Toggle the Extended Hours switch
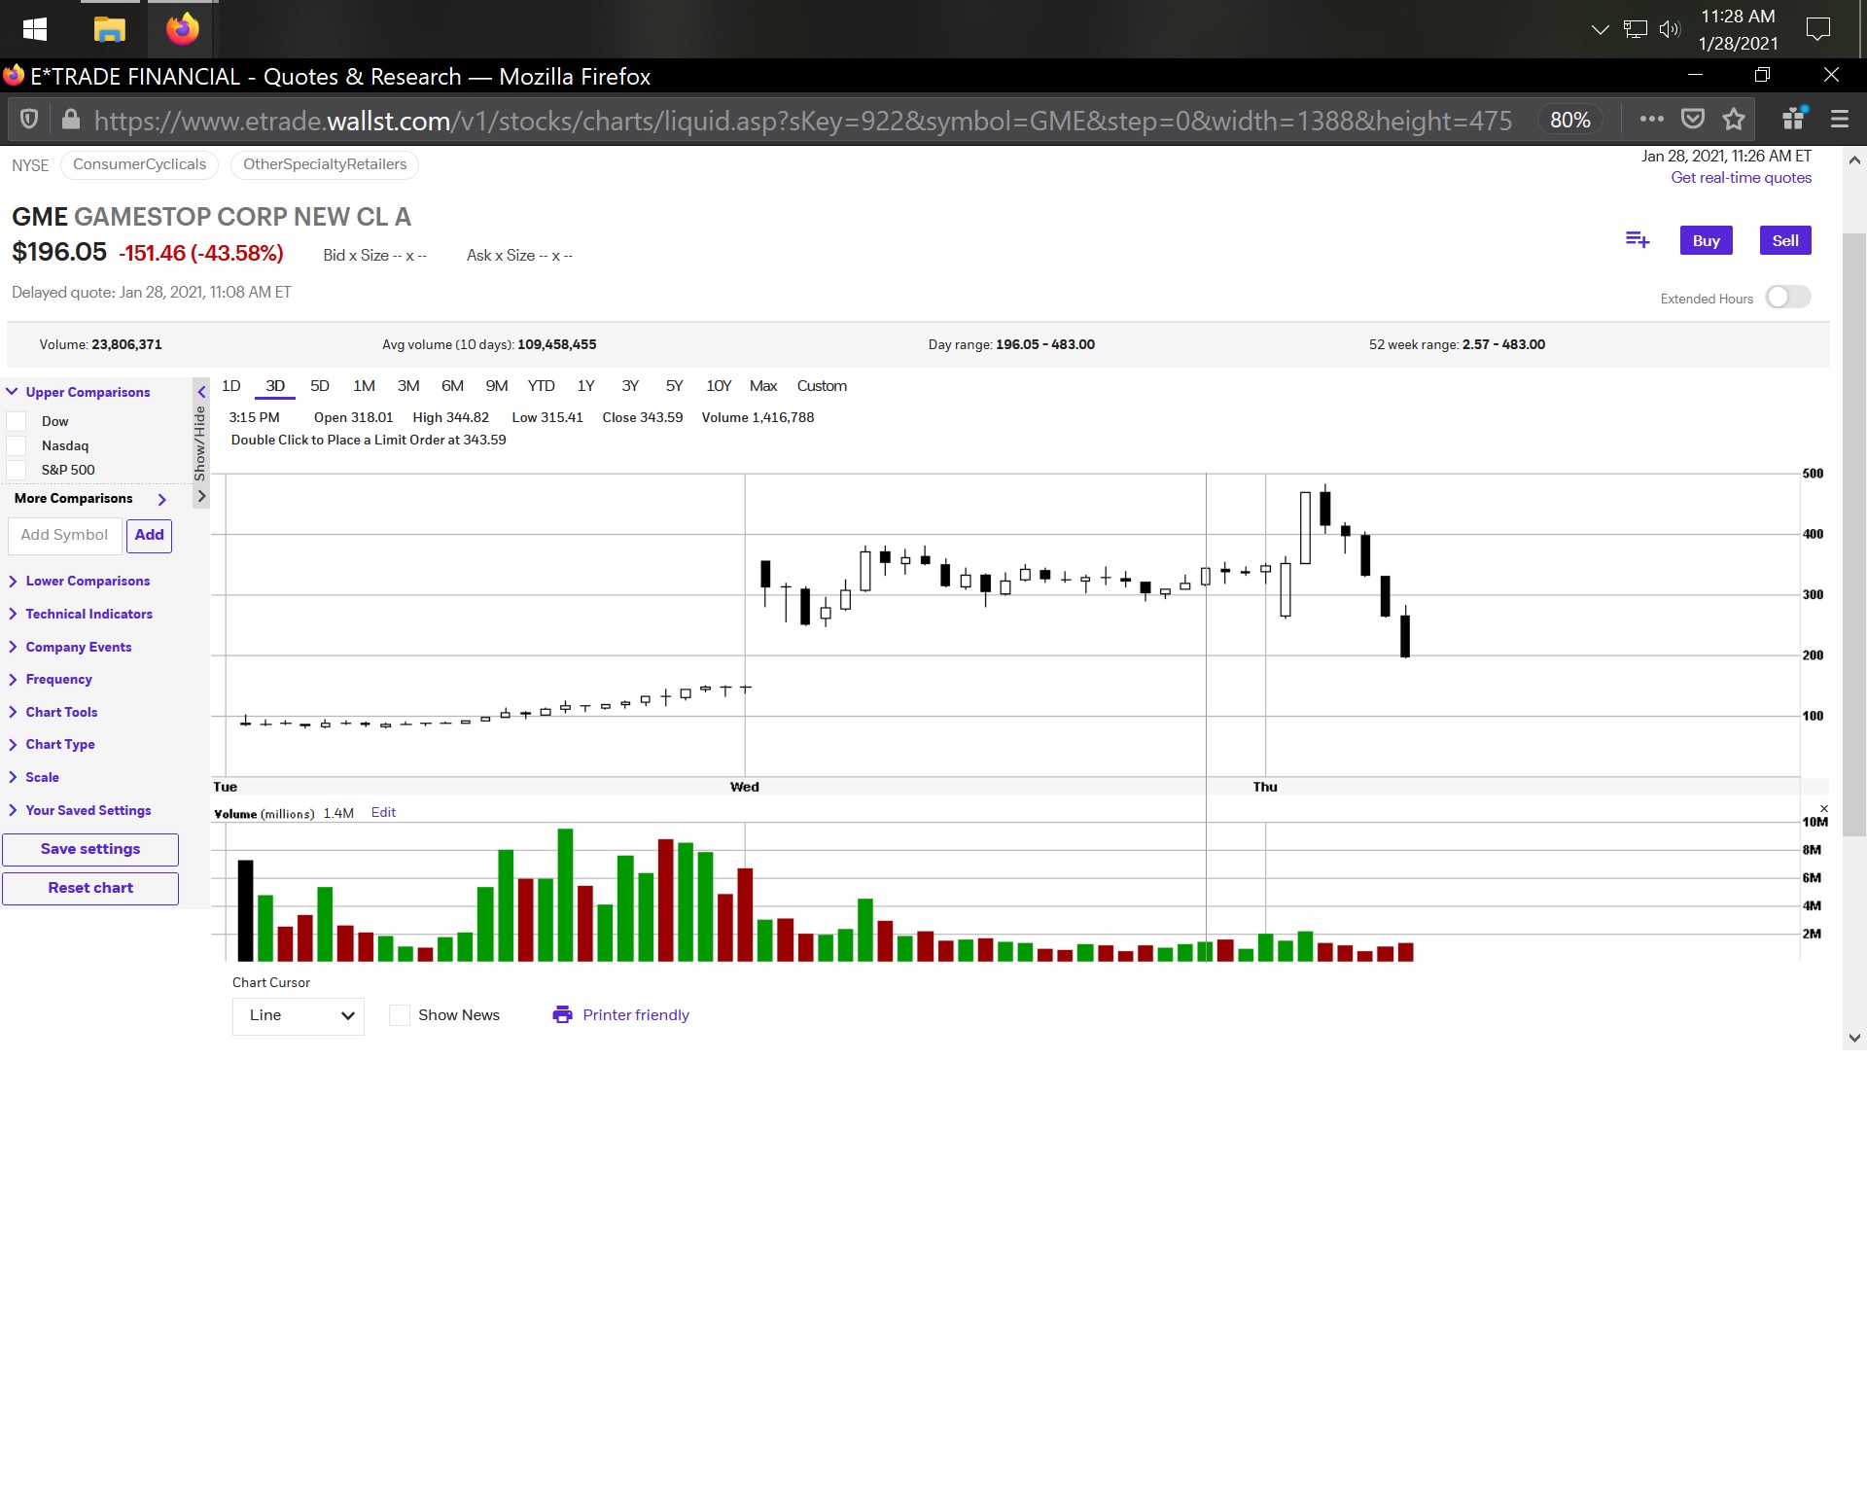Screen dimensions: 1867x1486 click(1788, 298)
